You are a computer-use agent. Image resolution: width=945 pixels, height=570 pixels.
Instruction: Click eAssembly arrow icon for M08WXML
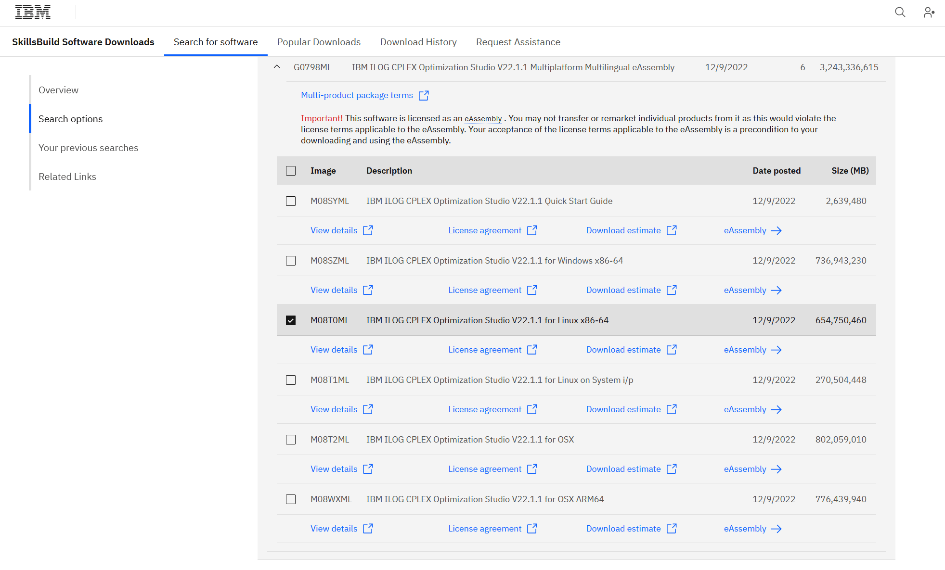pyautogui.click(x=776, y=529)
